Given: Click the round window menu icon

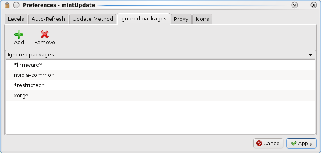Looking at the screenshot, I should click(16, 5).
